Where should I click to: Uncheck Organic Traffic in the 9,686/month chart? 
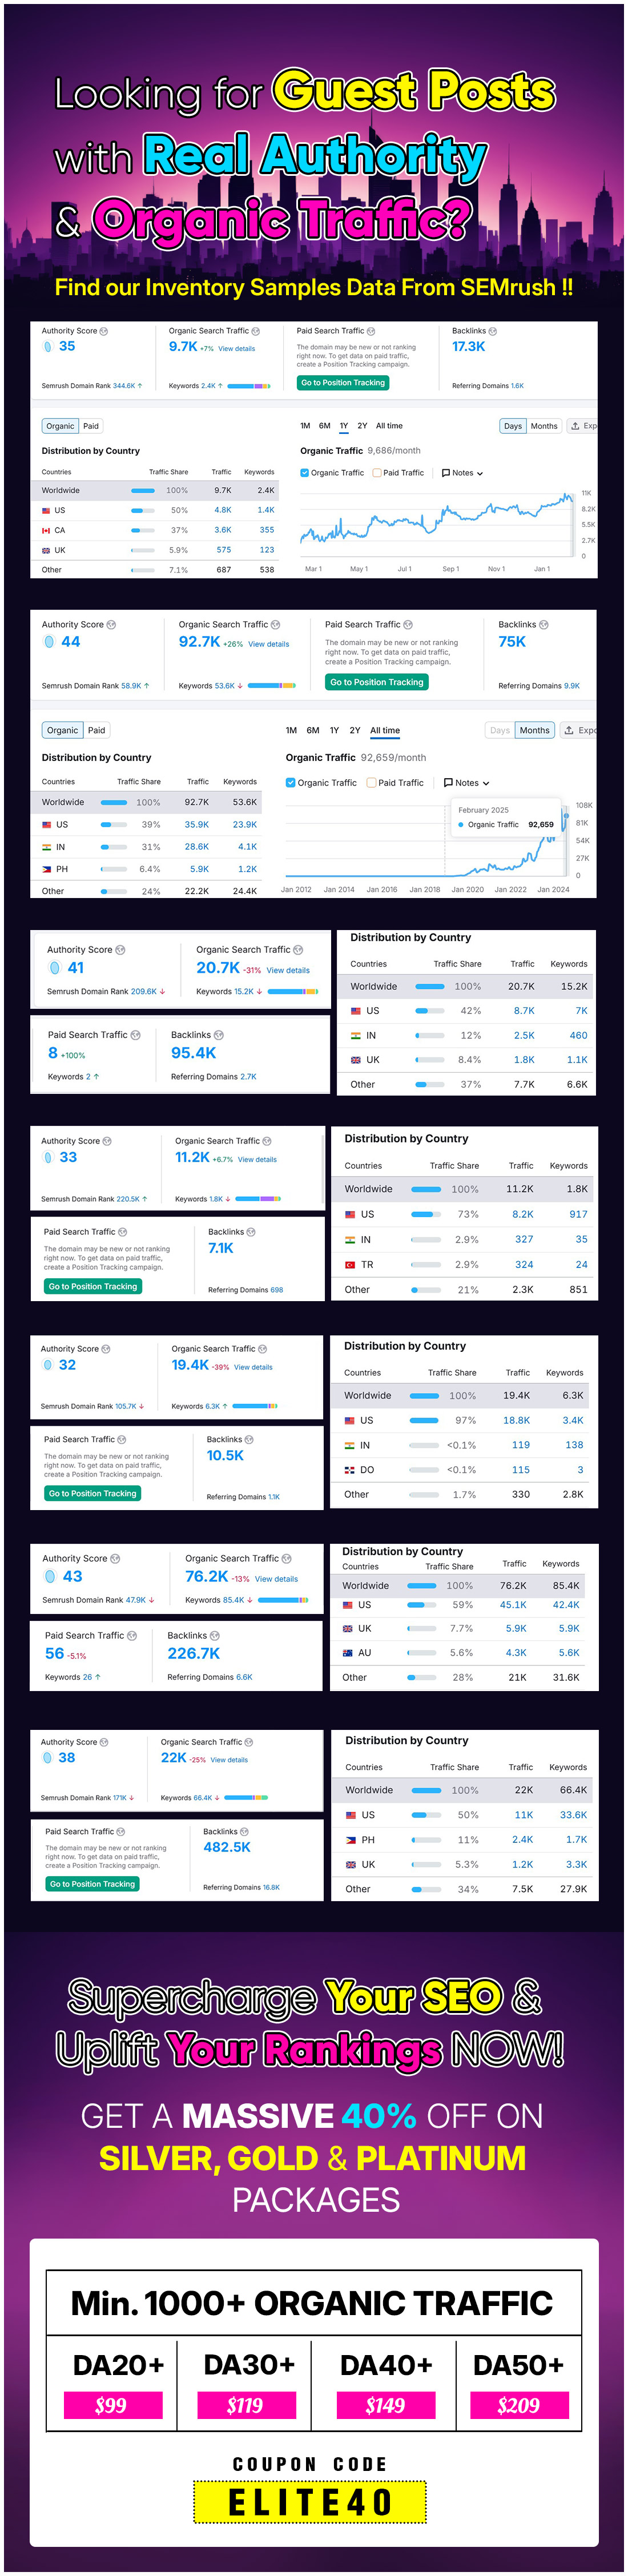[x=304, y=473]
